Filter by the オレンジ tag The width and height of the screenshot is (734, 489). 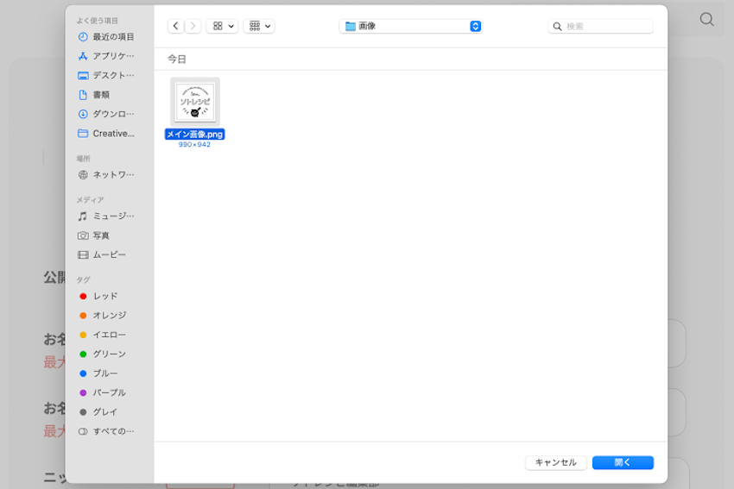(103, 316)
